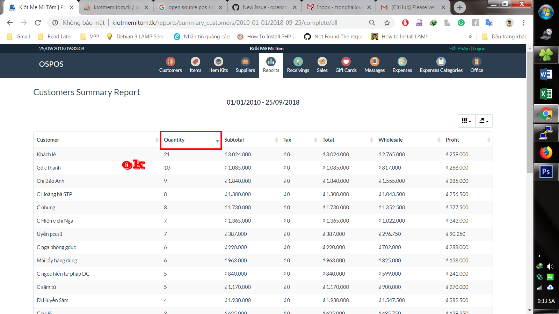Switch to the kiotmemitom.tk browser tab

117,7
